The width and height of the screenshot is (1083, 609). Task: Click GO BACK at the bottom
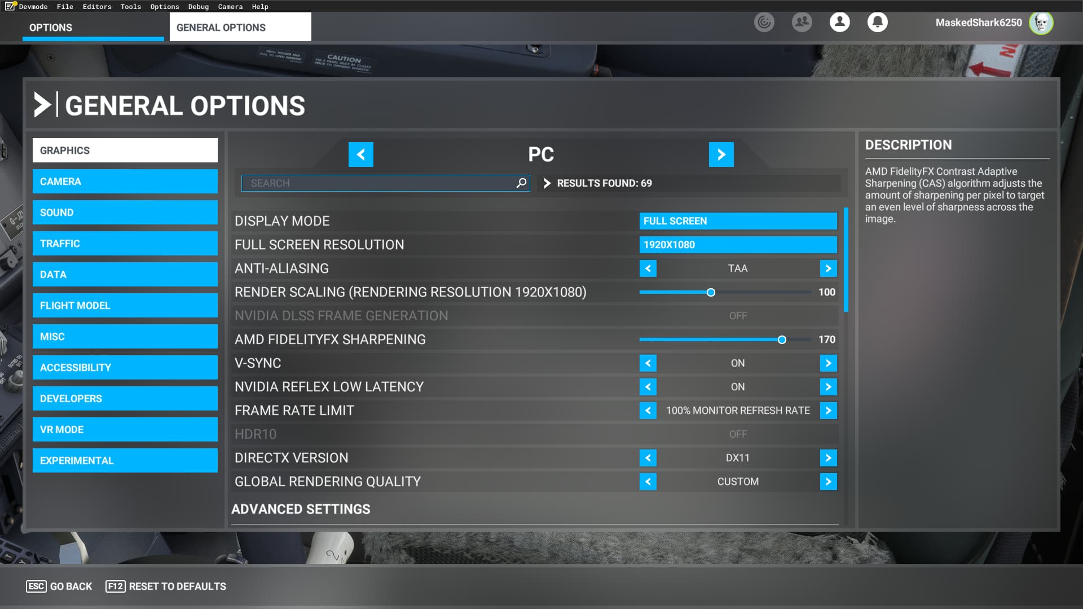point(59,586)
